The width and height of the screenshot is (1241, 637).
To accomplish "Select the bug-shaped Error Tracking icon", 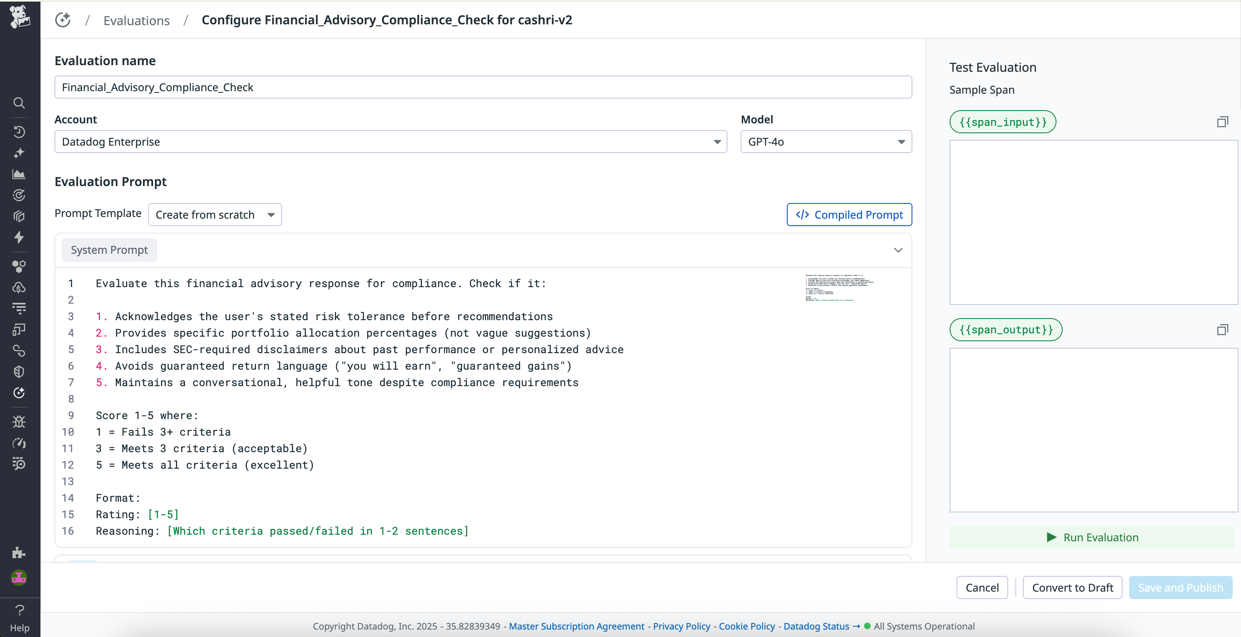I will pos(19,421).
